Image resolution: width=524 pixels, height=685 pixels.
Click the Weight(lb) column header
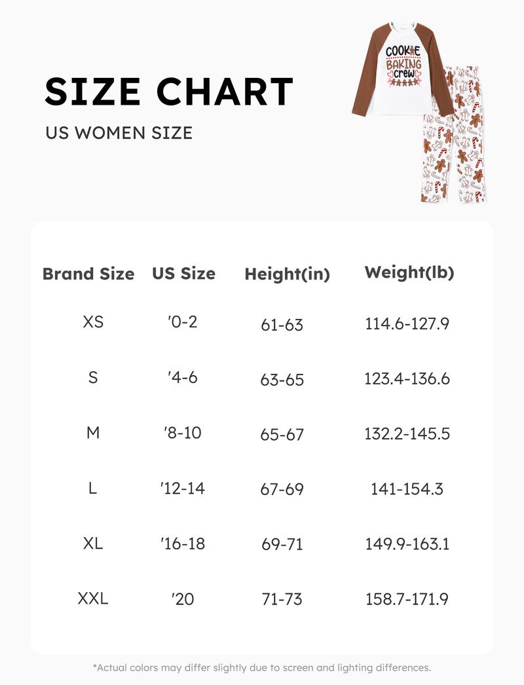[409, 272]
